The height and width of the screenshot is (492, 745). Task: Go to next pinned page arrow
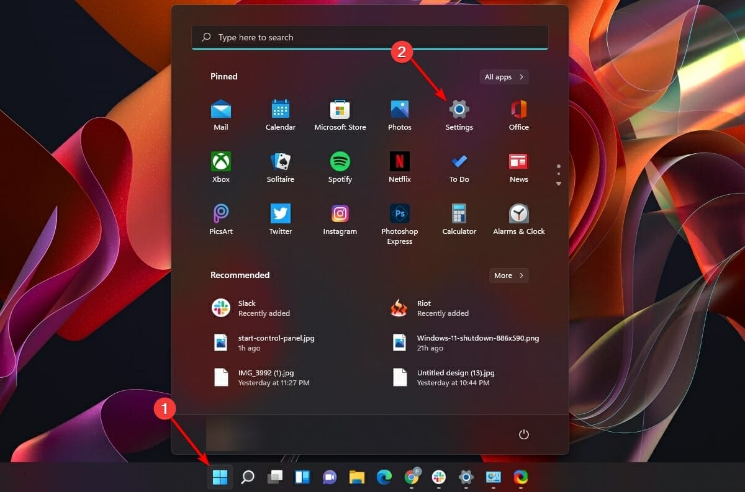tap(559, 184)
